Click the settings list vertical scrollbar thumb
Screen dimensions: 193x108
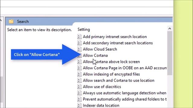tap(170, 53)
